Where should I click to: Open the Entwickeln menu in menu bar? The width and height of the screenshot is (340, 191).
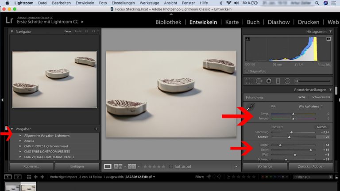click(x=84, y=3)
